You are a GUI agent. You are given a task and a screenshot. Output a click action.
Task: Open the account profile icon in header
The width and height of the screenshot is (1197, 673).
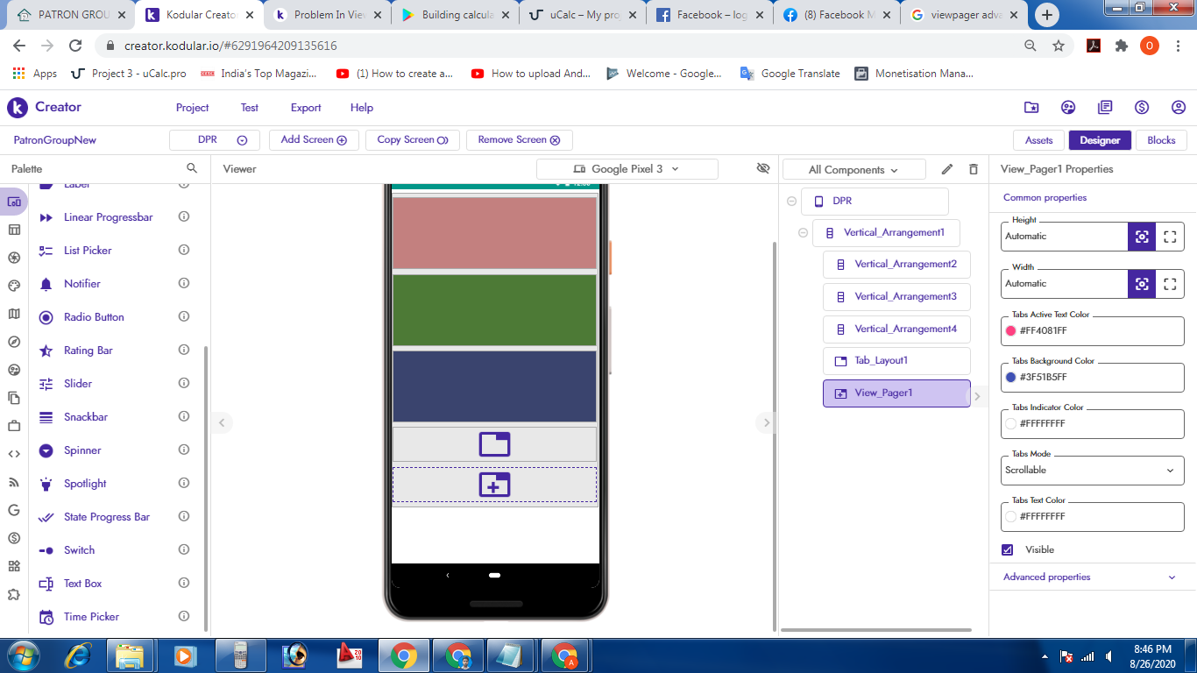[x=1179, y=107]
